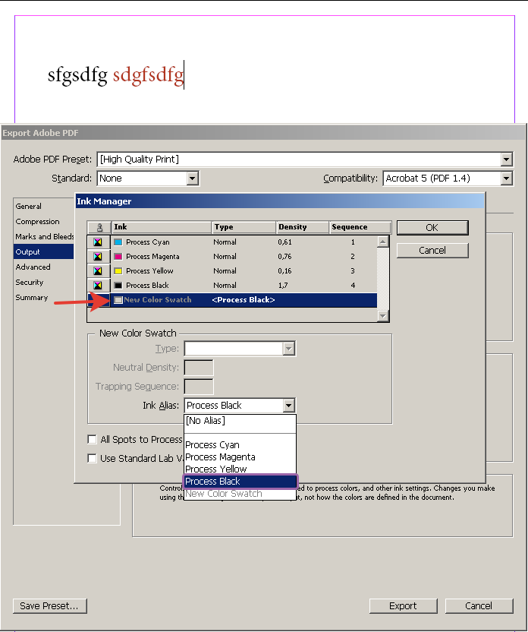
Task: Click ink list scrollbar up arrow
Action: pos(382,242)
